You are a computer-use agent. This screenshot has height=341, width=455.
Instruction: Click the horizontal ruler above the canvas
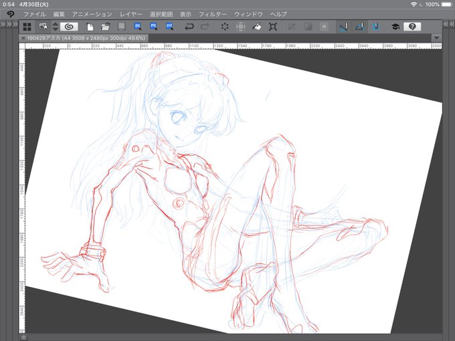click(234, 46)
